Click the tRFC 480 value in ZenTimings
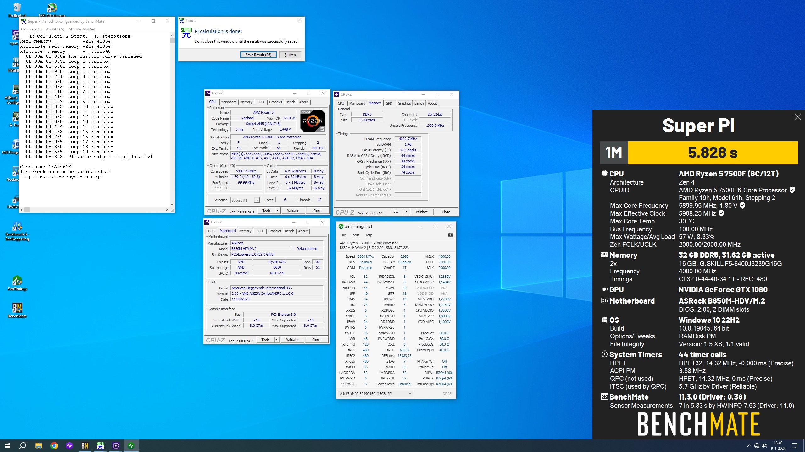Image resolution: width=805 pixels, height=452 pixels. pyautogui.click(x=365, y=350)
